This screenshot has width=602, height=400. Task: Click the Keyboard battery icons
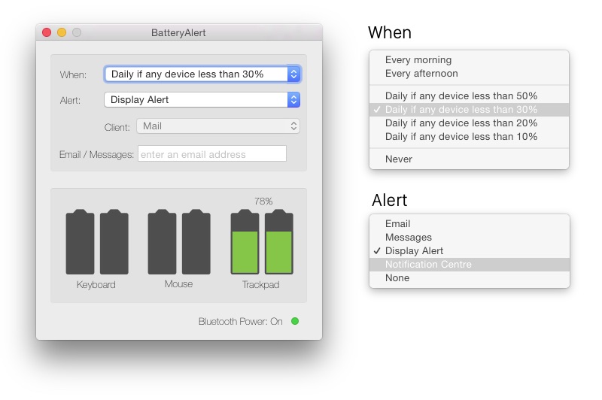(x=97, y=242)
